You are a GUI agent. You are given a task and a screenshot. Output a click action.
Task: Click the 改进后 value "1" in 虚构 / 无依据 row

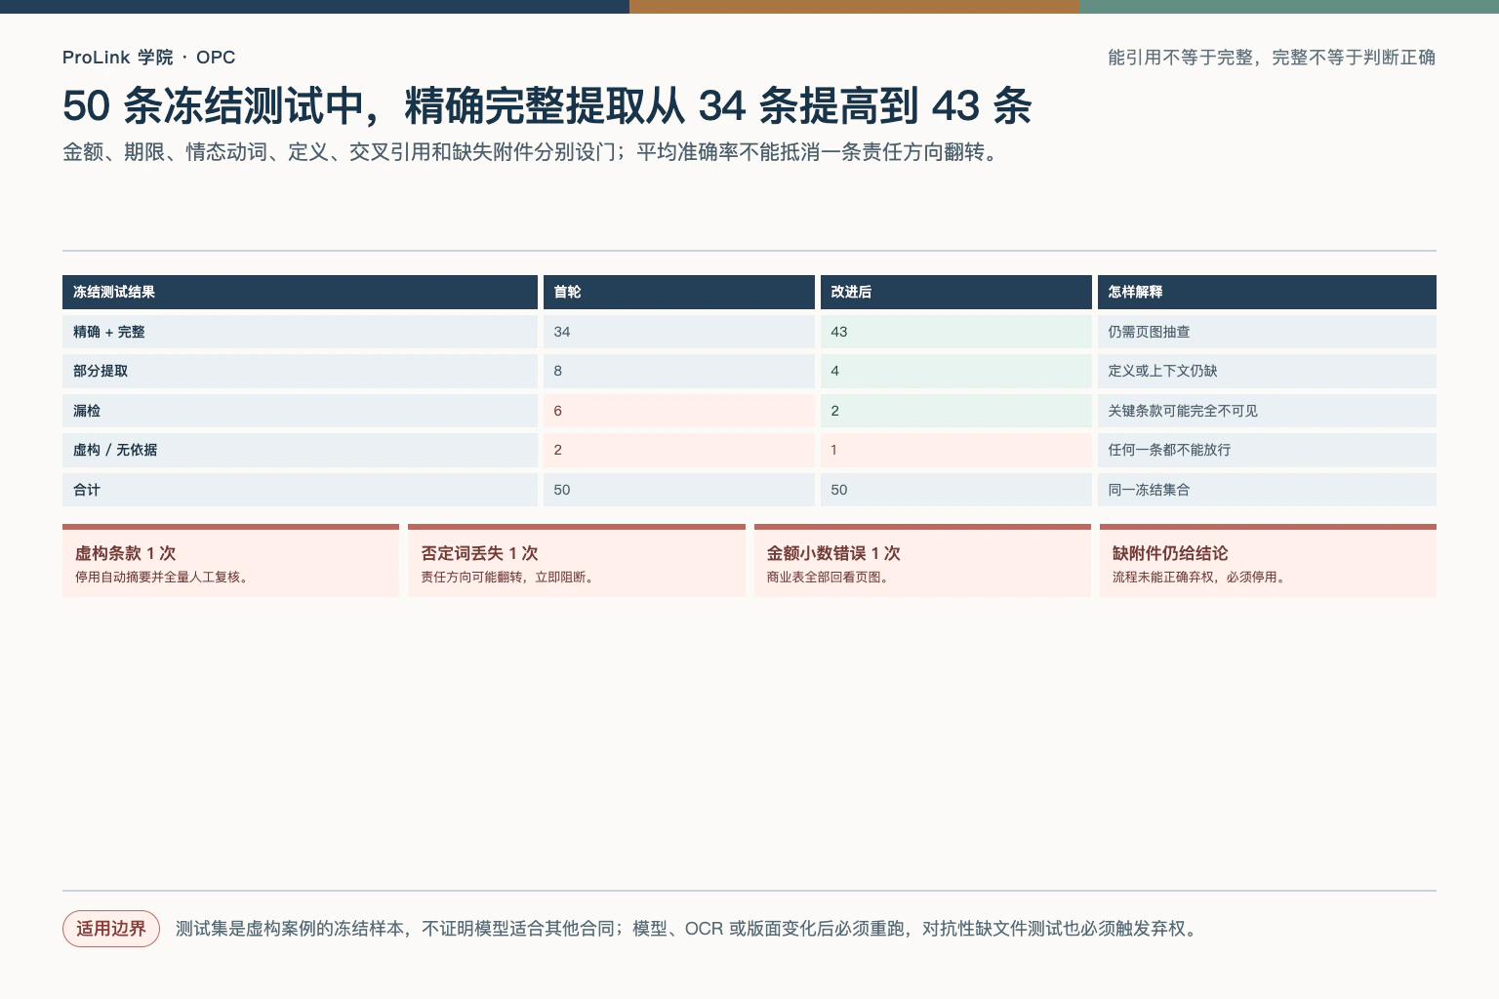(834, 450)
